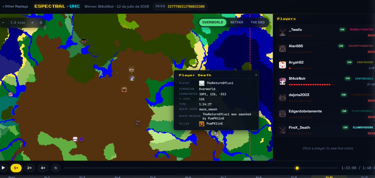Viewport: 375px width, 178px height.
Task: Click _Twelix's crossed-out avatar in the Players list
Action: tap(282, 32)
